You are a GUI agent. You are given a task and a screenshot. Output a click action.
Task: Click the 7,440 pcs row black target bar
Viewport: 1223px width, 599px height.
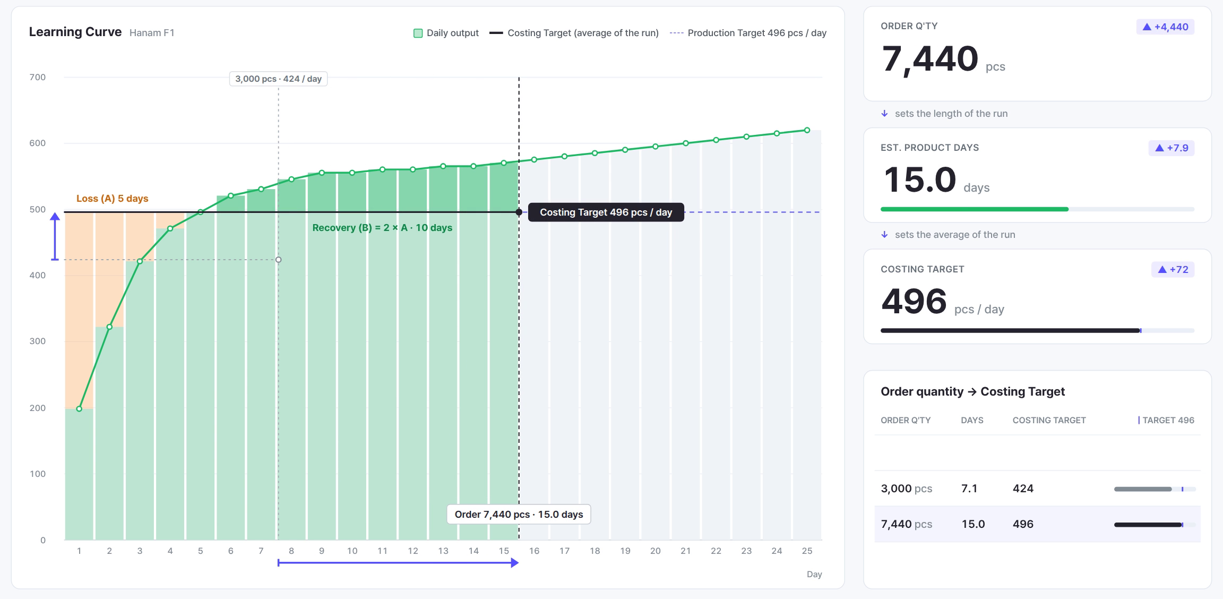(1148, 525)
